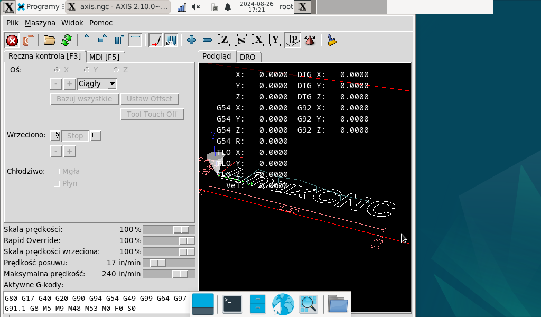Run the program with play icon
The height and width of the screenshot is (317, 541).
tap(88, 41)
